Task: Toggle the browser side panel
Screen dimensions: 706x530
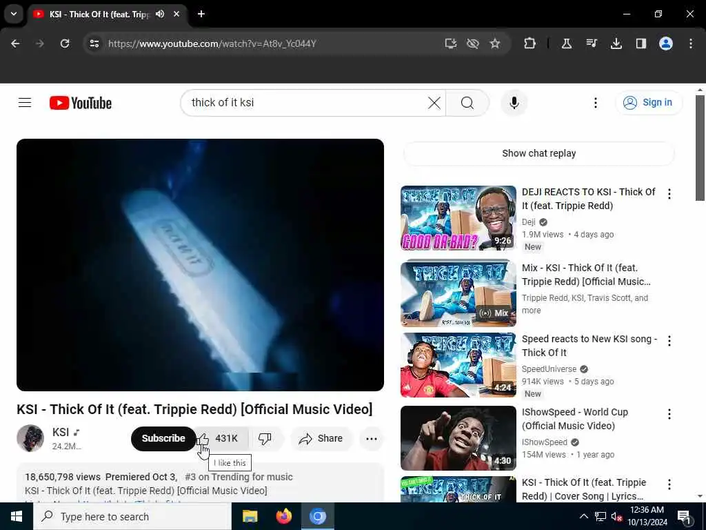Action: 641,43
